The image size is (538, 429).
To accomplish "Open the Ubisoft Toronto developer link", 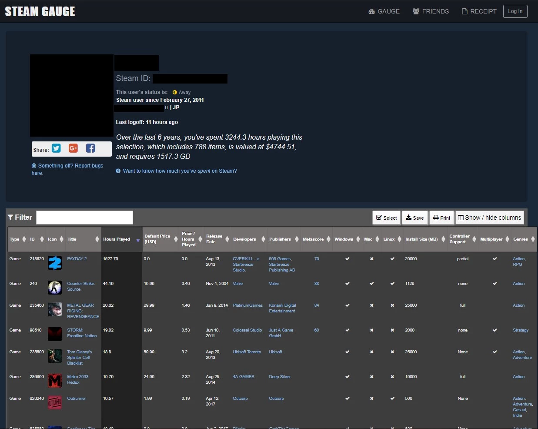I will click(x=247, y=352).
